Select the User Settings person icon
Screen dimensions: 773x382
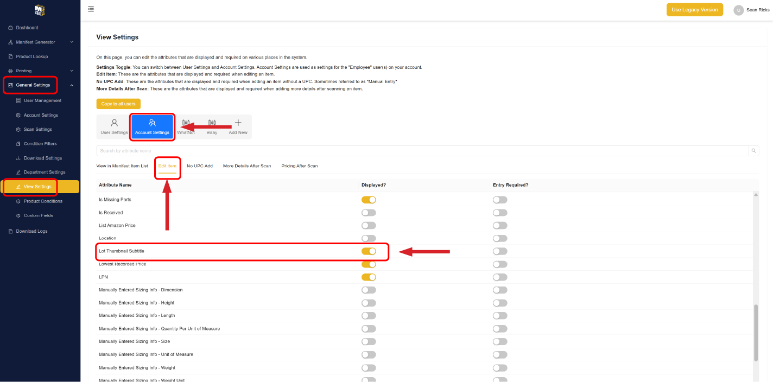pyautogui.click(x=114, y=123)
